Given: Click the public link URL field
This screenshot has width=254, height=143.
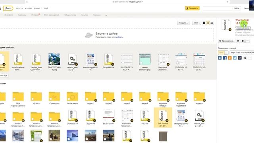Looking at the screenshot, I should pos(242,52).
